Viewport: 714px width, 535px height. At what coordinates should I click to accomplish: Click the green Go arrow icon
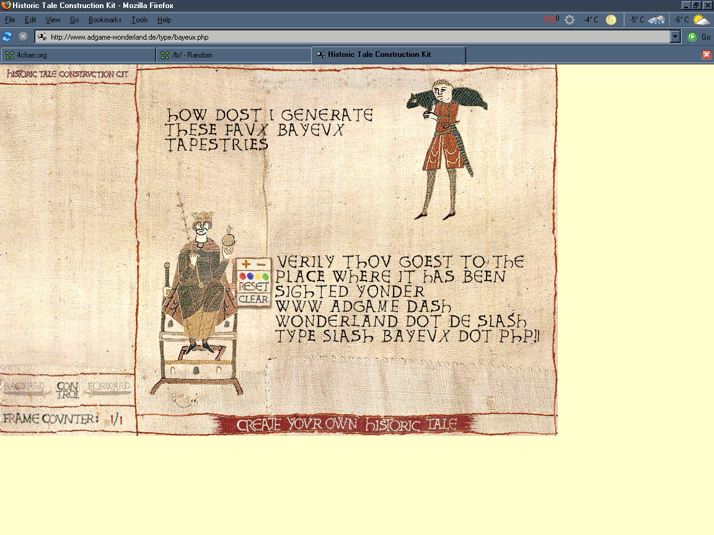point(692,37)
